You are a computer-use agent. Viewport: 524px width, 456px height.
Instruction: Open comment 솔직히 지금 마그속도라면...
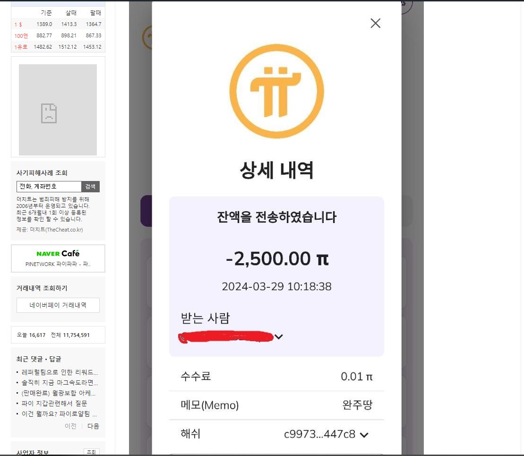[x=60, y=382]
